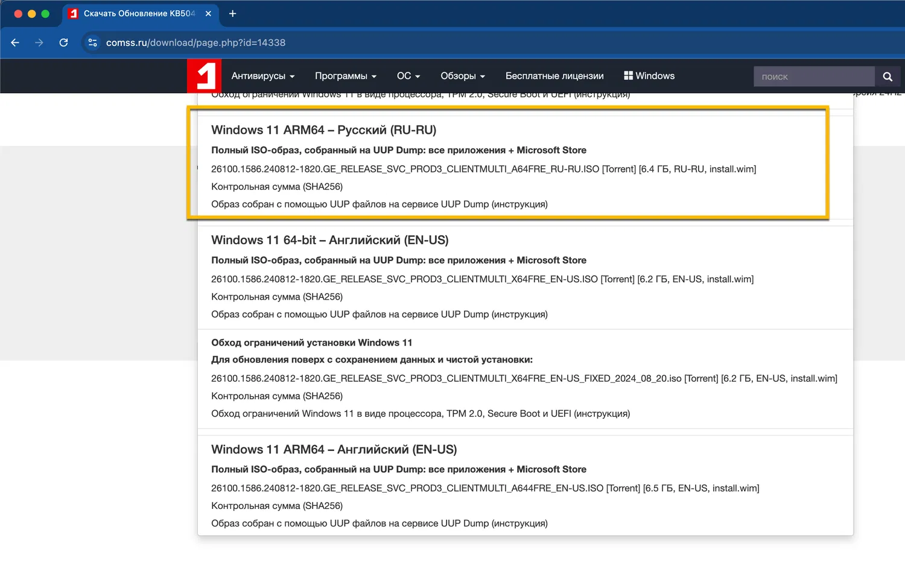The width and height of the screenshot is (905, 562).
Task: Click [Torrent] for the A644FRE_EN-US.ISO
Action: coord(623,488)
